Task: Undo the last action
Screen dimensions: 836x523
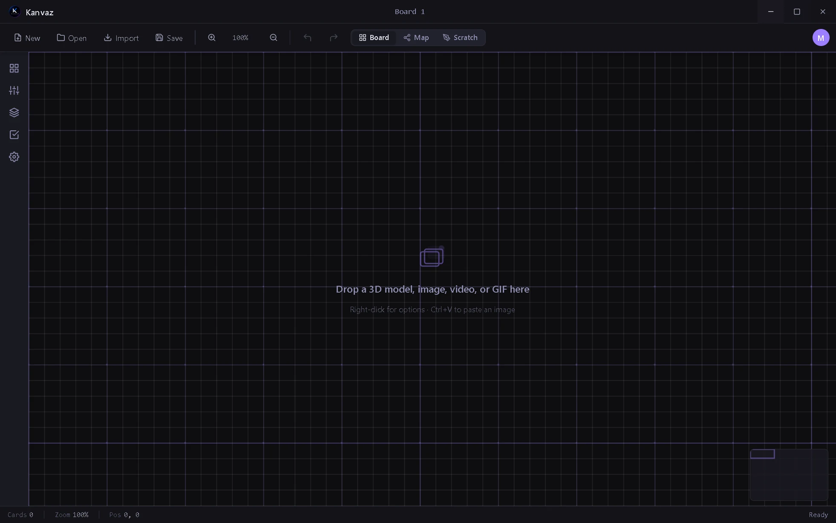Action: (x=307, y=37)
